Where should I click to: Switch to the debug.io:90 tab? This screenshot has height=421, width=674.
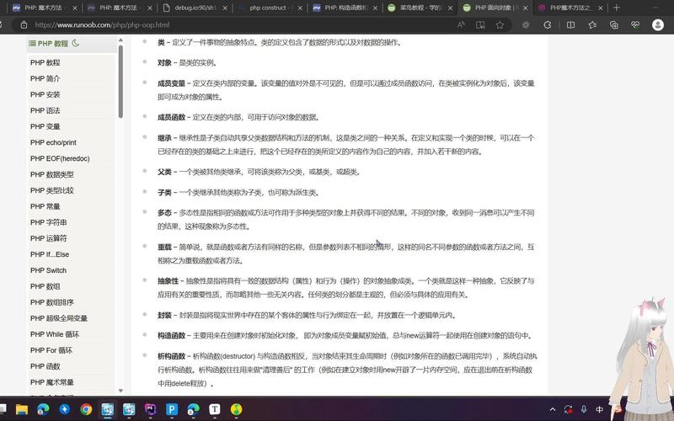point(195,8)
